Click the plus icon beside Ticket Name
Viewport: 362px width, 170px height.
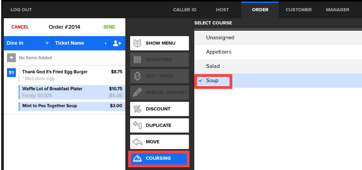point(105,43)
